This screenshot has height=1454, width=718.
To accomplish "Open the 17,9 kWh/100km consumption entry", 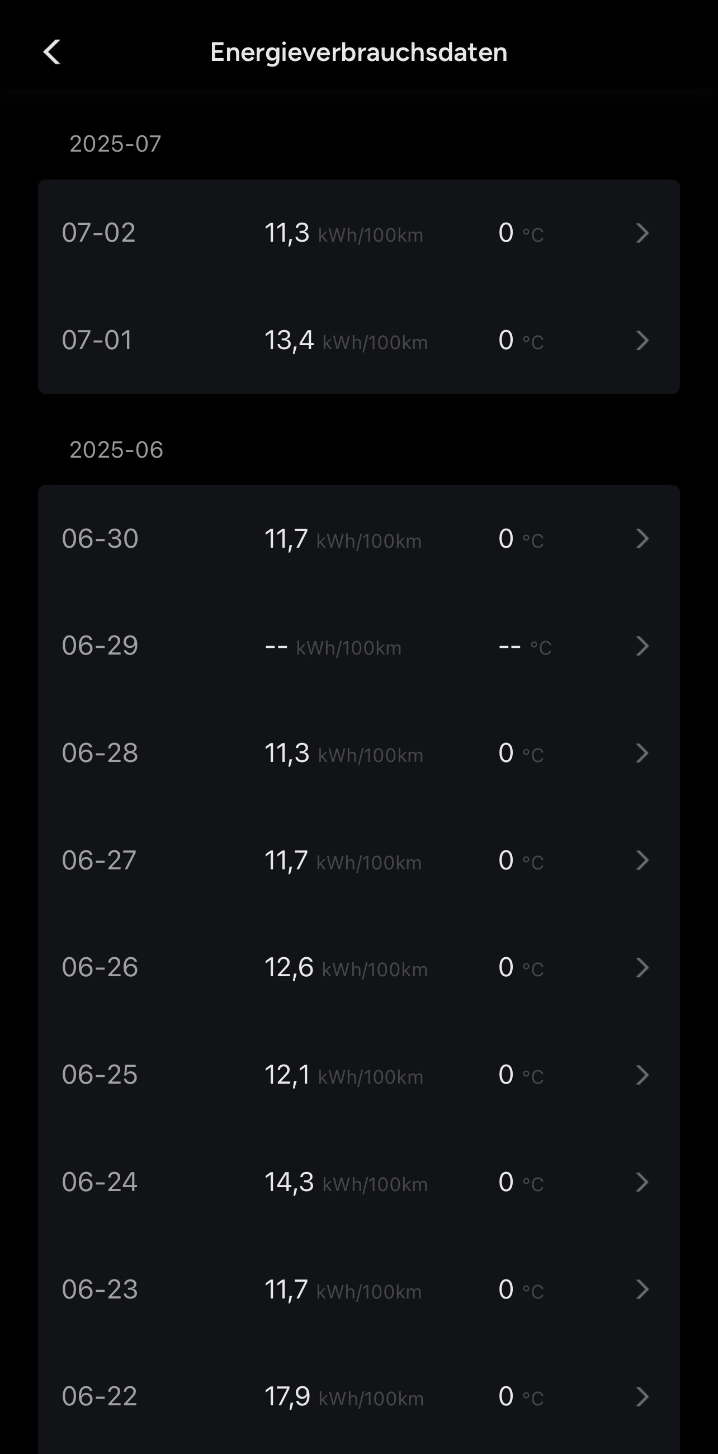I will click(343, 1396).
